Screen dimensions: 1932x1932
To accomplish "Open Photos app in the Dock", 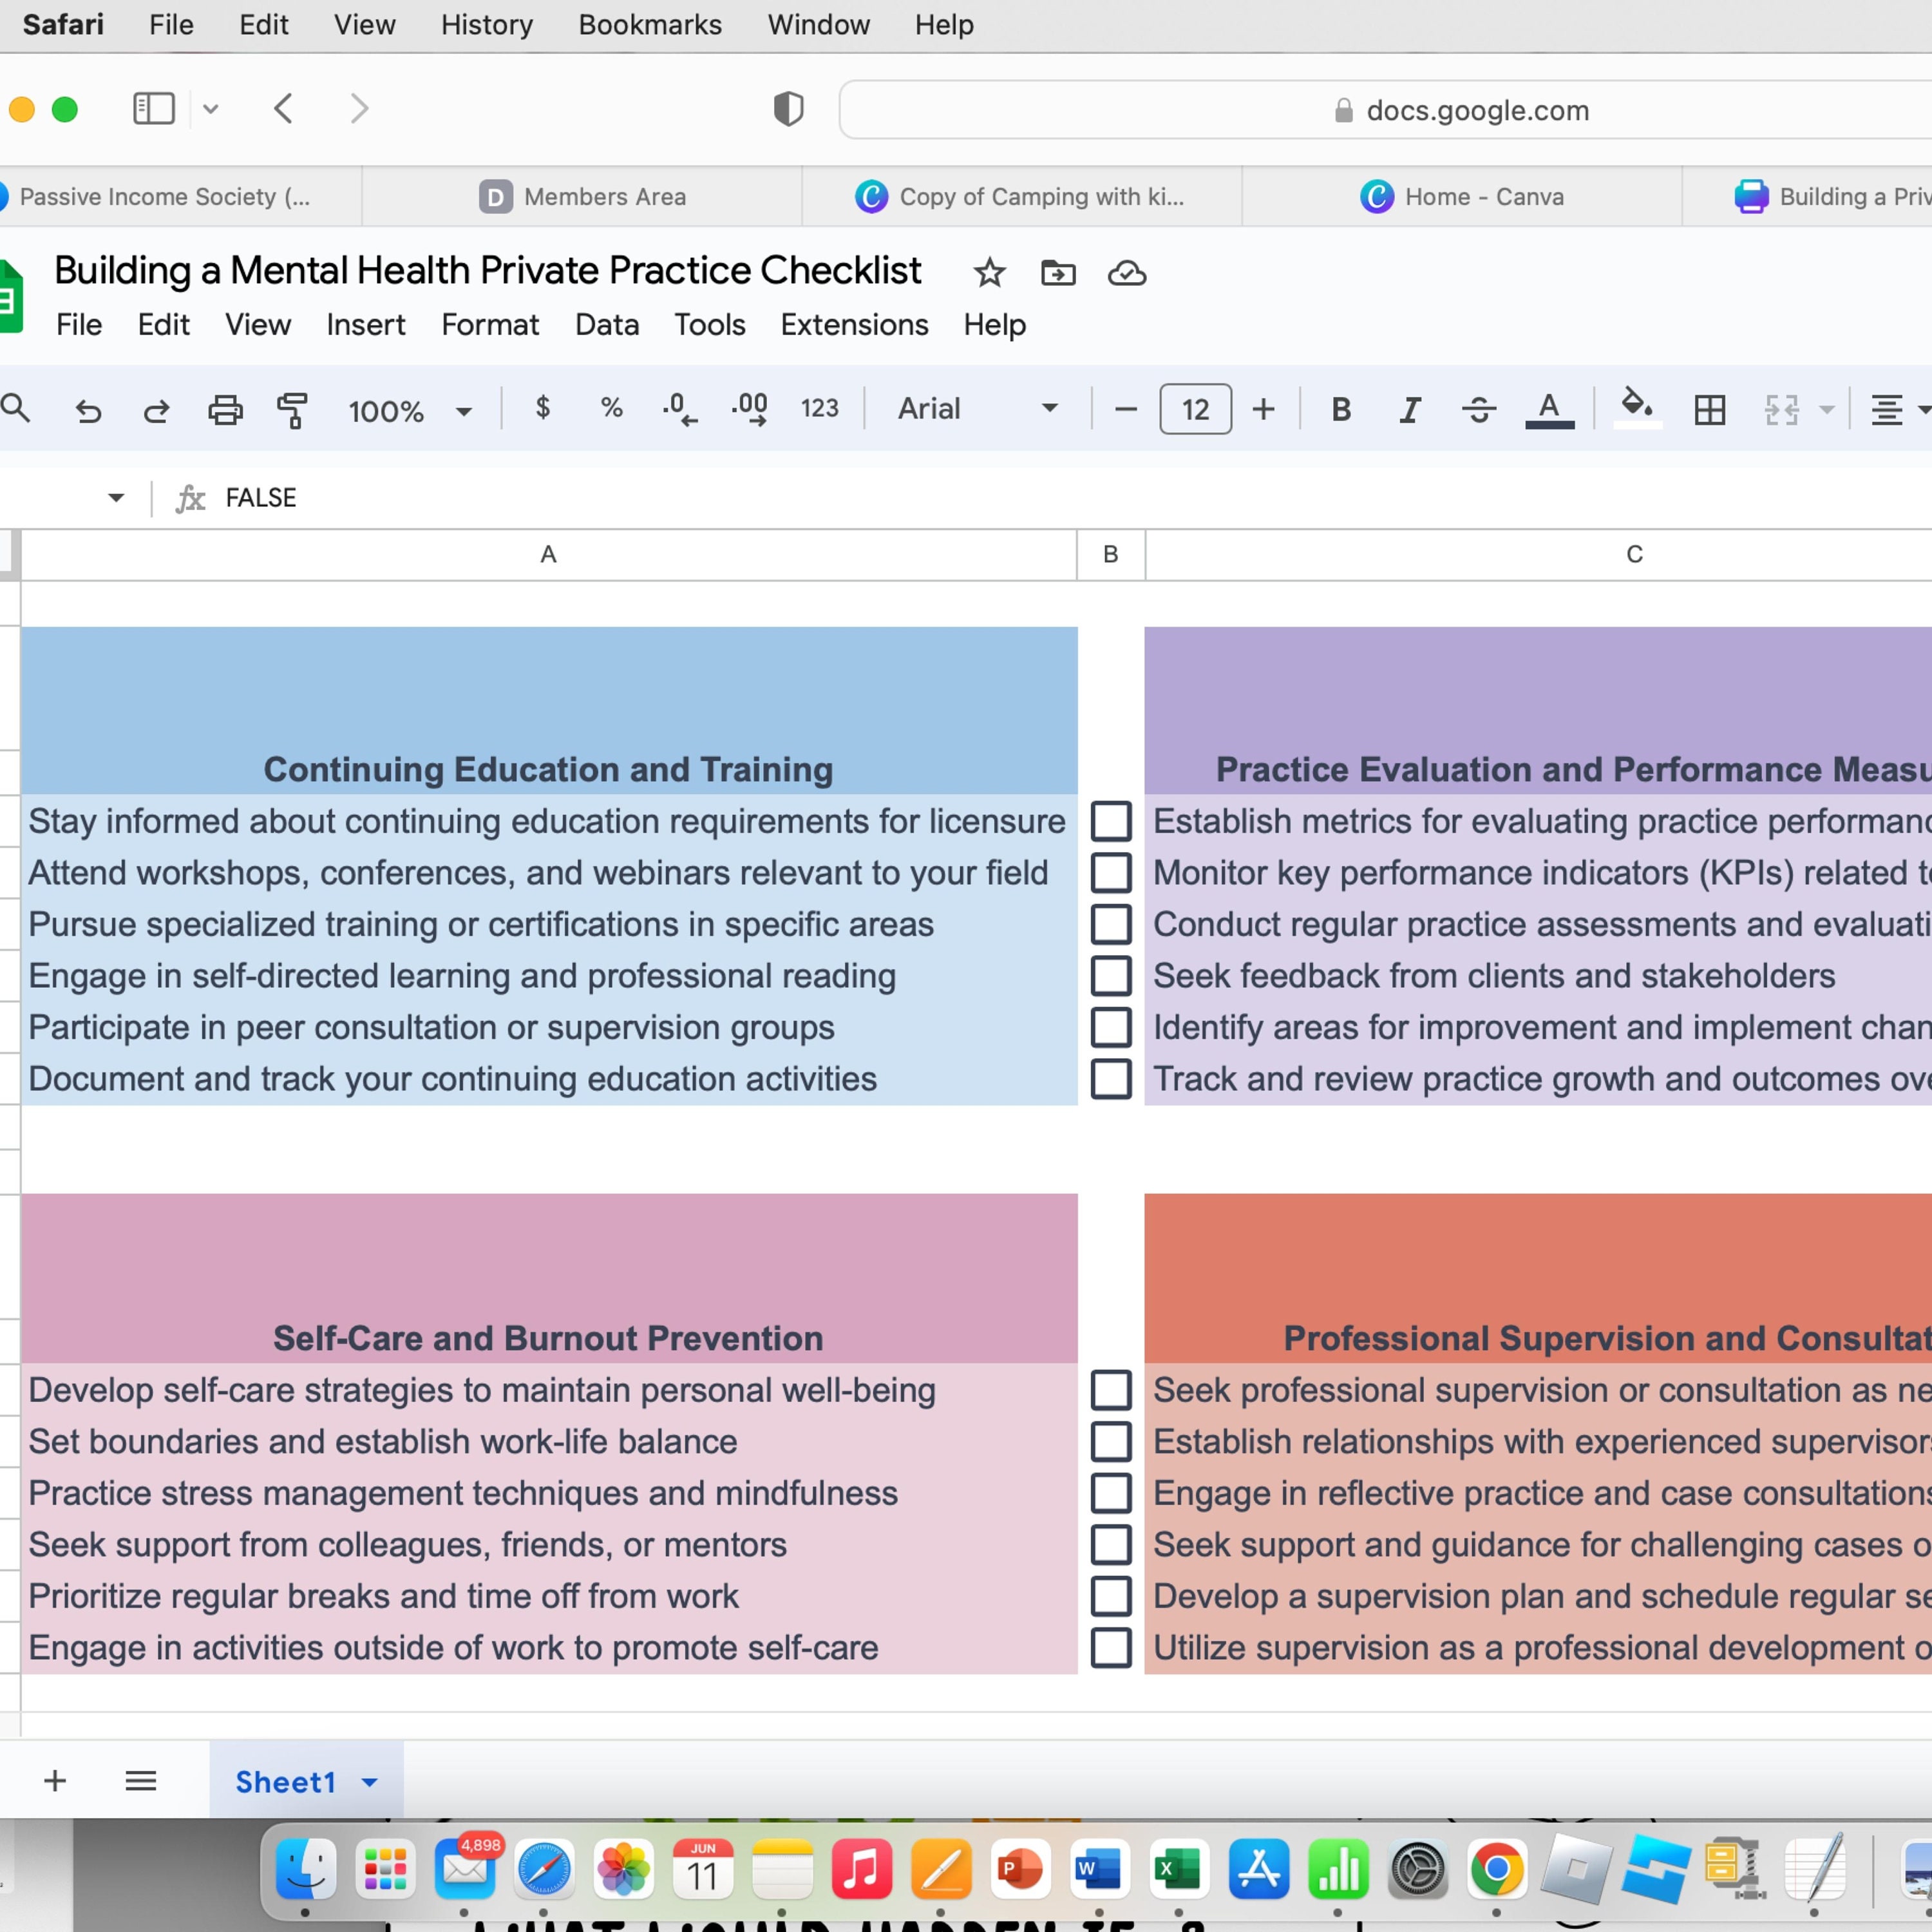I will pos(623,1870).
